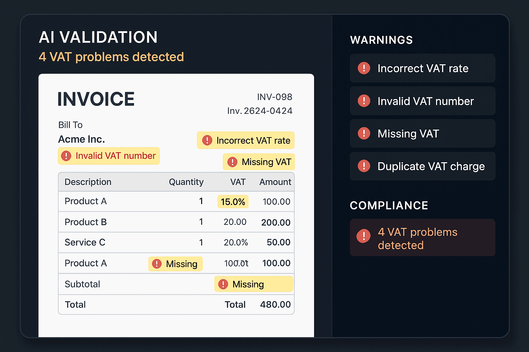The image size is (529, 352).
Task: Click alert icon beside Missing VAT warning
Action: tap(364, 133)
